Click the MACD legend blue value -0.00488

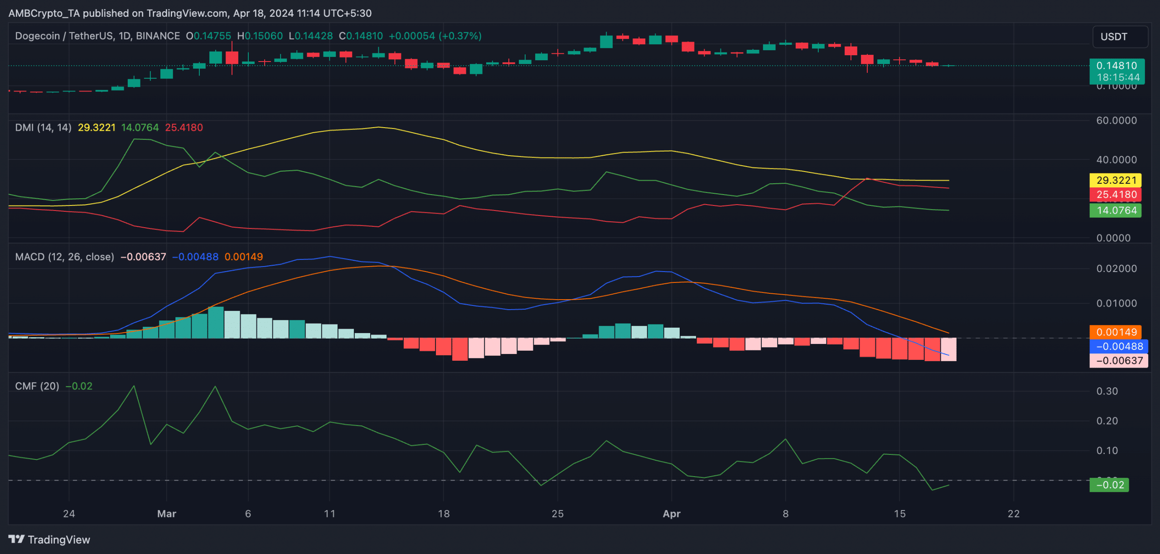point(195,257)
